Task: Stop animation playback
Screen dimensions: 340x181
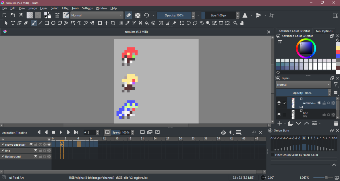Action: tap(54, 132)
